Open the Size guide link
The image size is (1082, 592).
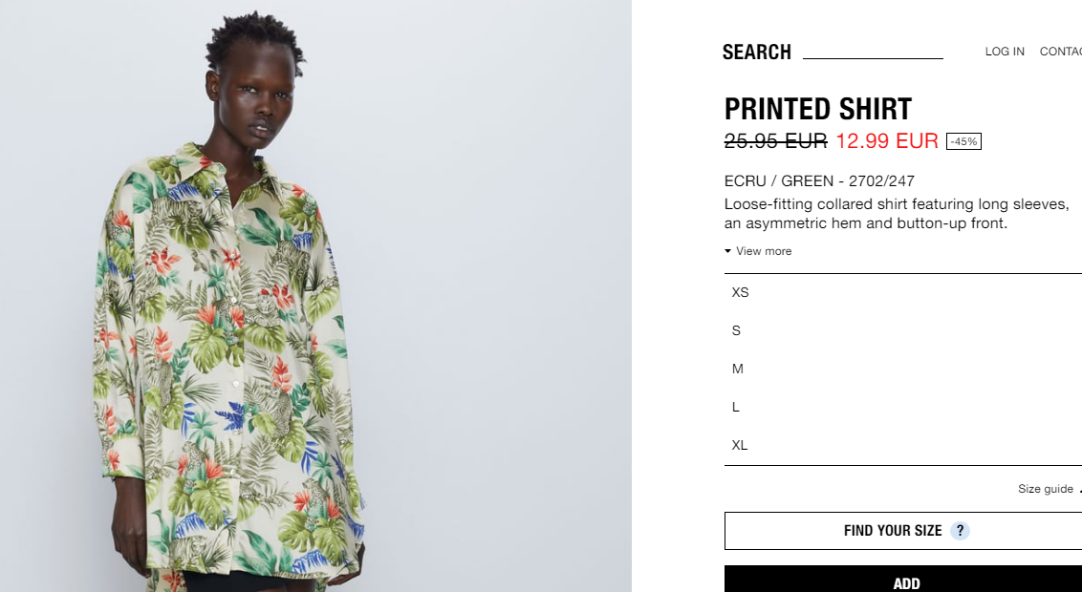(1046, 489)
